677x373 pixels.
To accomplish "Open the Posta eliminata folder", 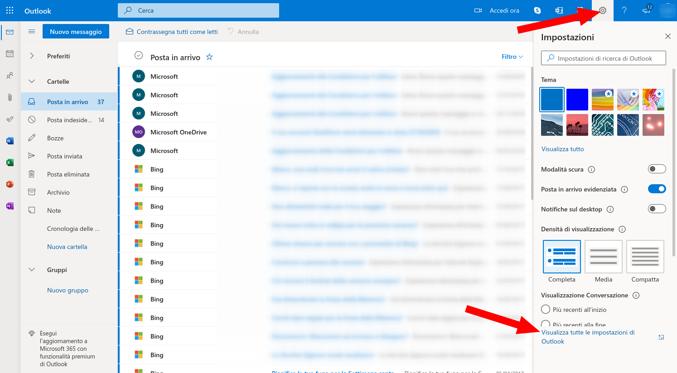I will click(x=69, y=174).
